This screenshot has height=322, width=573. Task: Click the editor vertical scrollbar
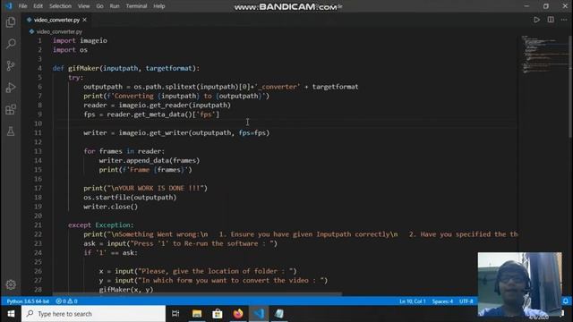pos(570,87)
